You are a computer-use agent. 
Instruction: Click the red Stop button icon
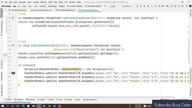[163, 6]
